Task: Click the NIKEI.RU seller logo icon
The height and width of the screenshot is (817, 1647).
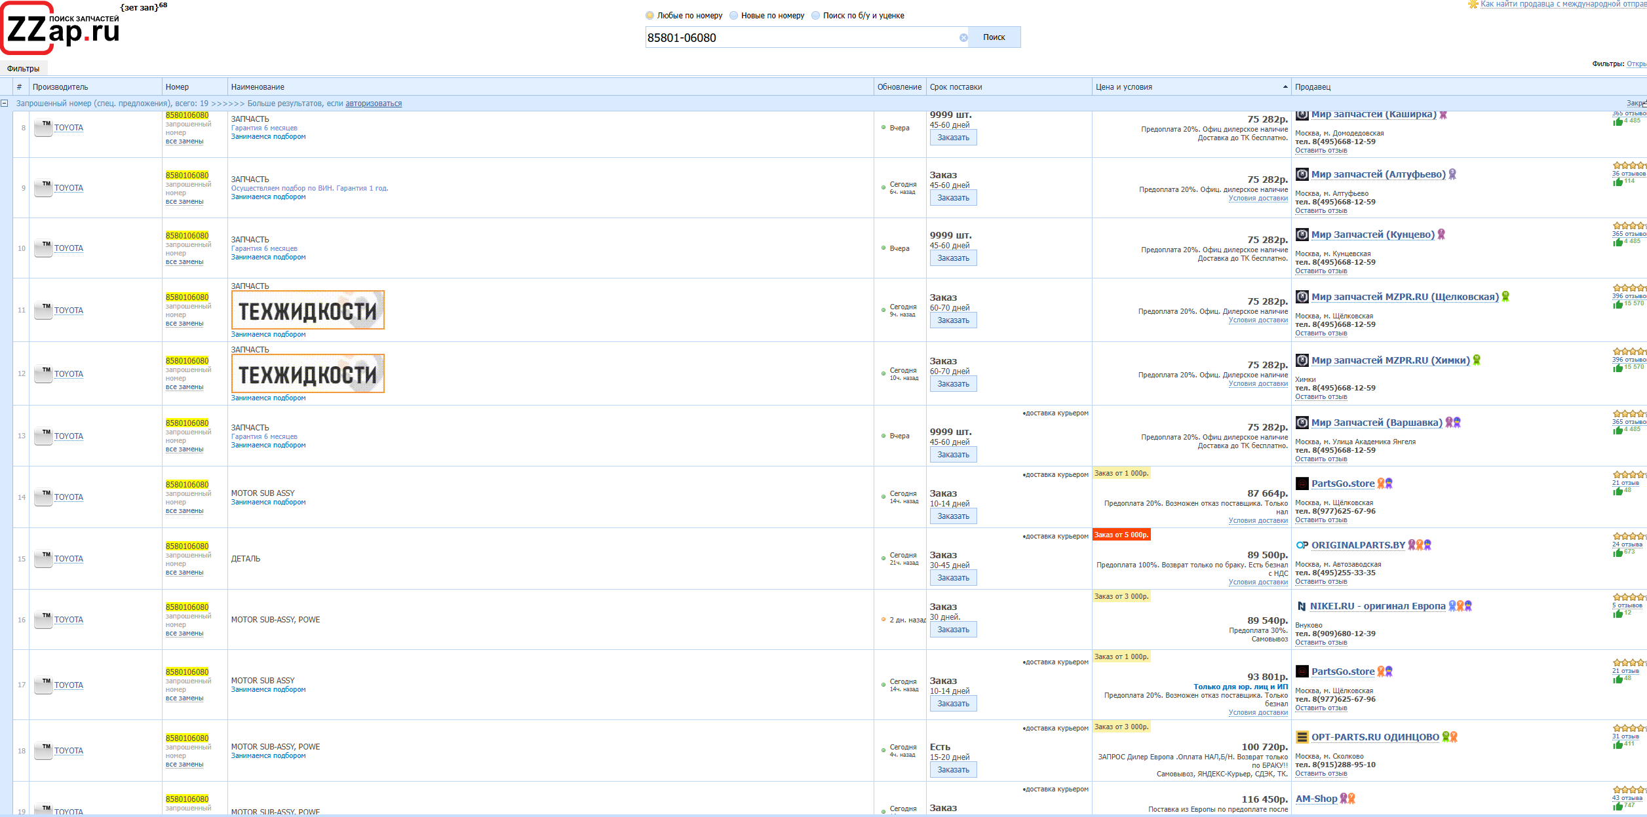Action: pyautogui.click(x=1301, y=607)
